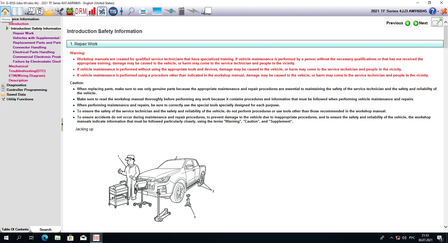448x243 pixels.
Task: Close the session with the red X icon
Action: 444,11
